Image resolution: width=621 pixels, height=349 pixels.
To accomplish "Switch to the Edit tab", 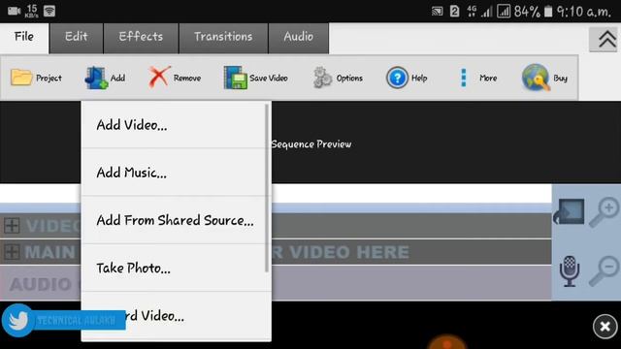I will [x=77, y=38].
